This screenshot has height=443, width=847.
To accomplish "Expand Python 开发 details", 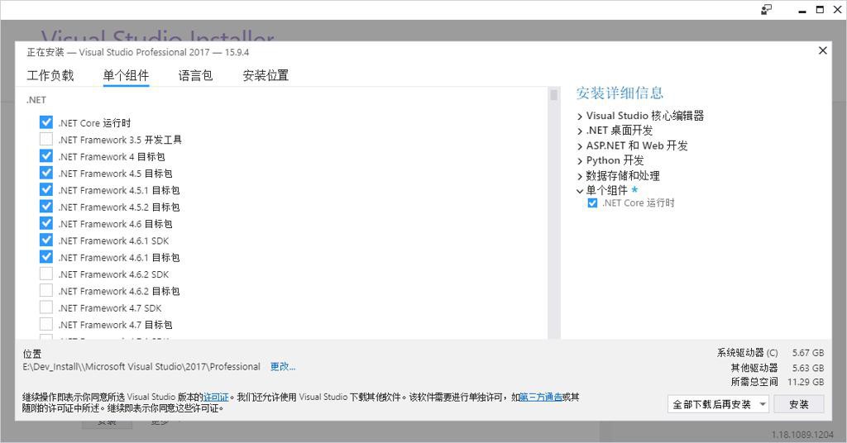I will coord(580,161).
